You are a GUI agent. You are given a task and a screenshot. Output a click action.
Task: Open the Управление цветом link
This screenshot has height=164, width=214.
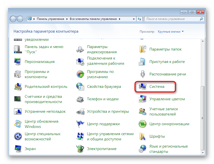click(x=167, y=99)
